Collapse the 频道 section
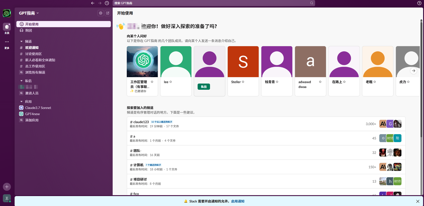Viewport: 424px width, 206px height. pos(21,41)
